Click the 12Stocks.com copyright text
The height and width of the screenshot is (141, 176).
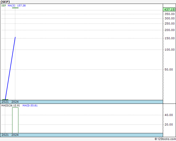165,139
